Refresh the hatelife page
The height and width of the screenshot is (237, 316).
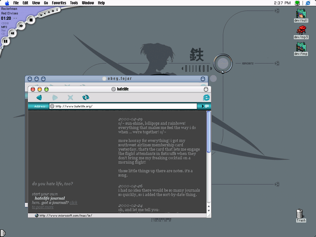coord(86,98)
